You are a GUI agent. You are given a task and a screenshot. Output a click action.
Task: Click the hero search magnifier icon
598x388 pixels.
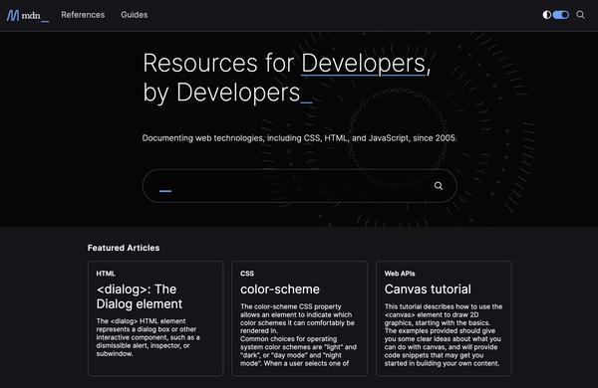pos(439,186)
